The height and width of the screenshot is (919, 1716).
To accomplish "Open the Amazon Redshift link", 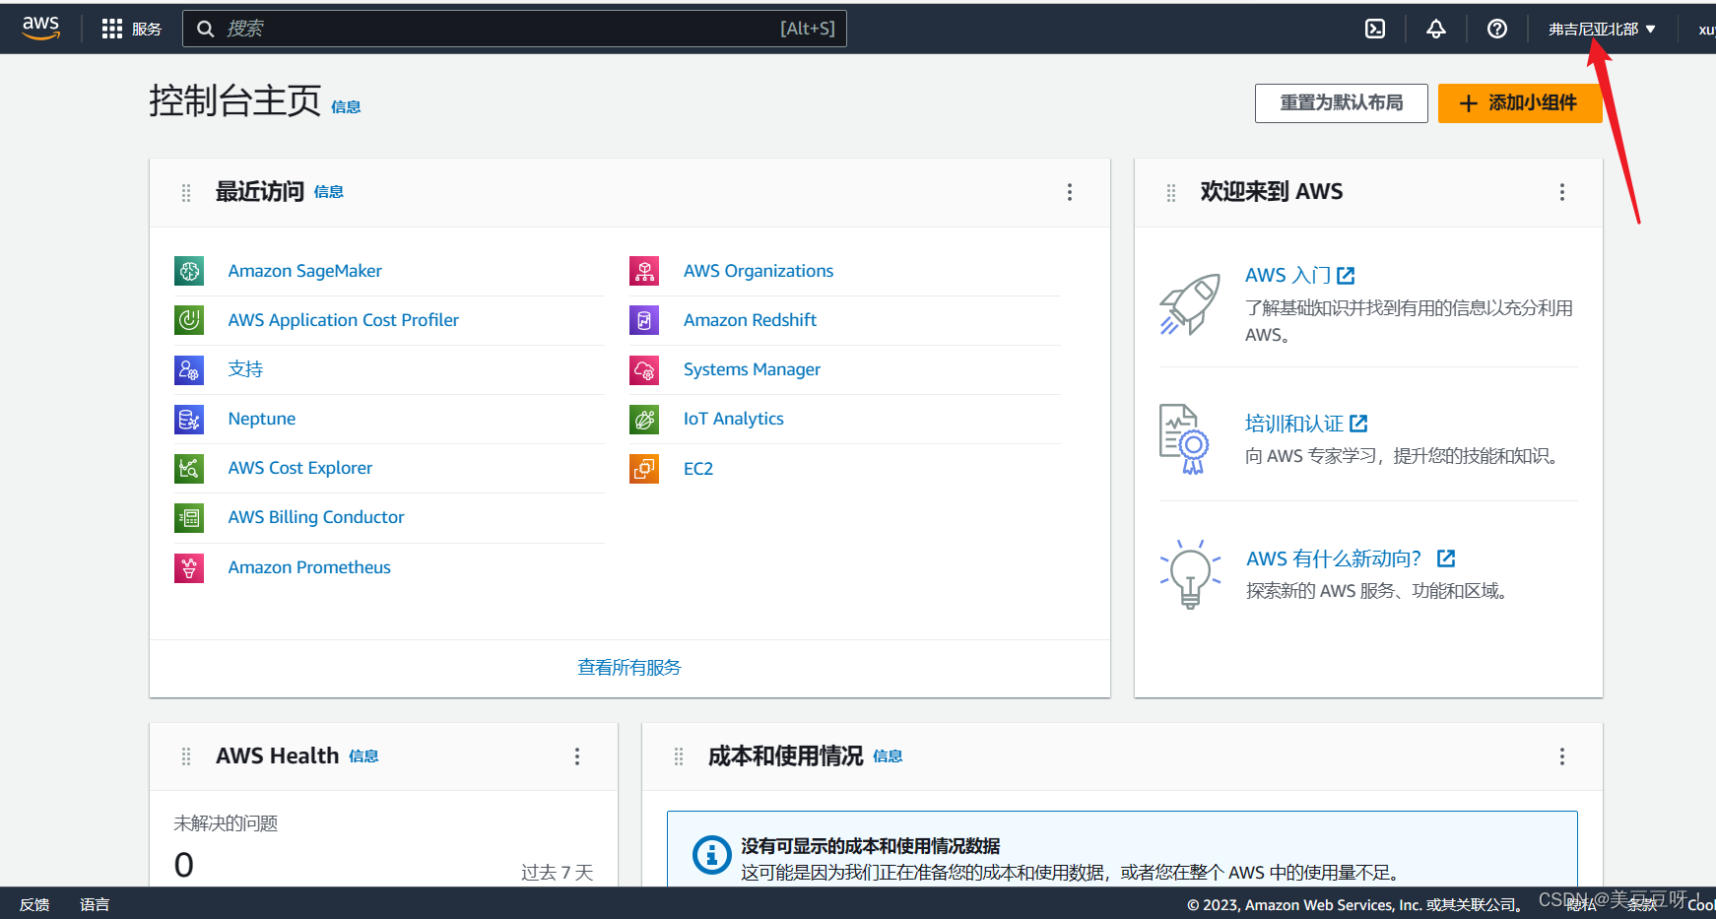I will pyautogui.click(x=751, y=320).
